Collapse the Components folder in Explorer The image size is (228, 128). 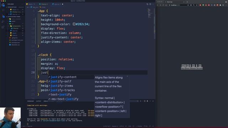[15, 26]
